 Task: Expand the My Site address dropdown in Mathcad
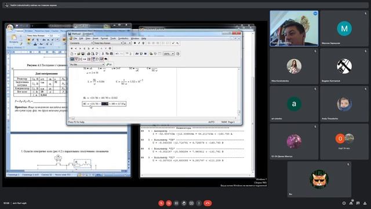tap(103, 64)
